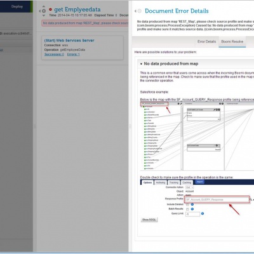The image size is (254, 254).
Task: Click the down arrow below the gear icon
Action: (44, 15)
